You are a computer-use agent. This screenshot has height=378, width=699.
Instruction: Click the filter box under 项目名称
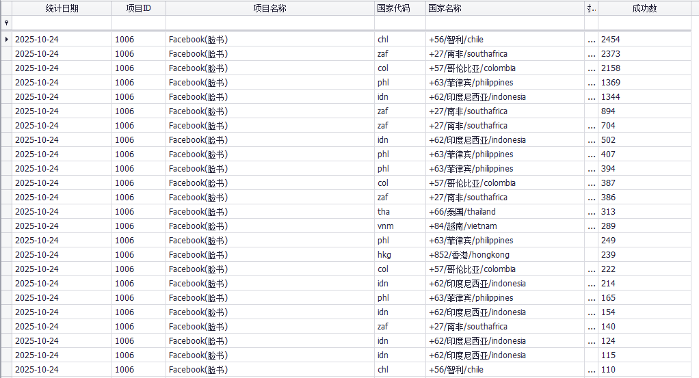(269, 23)
